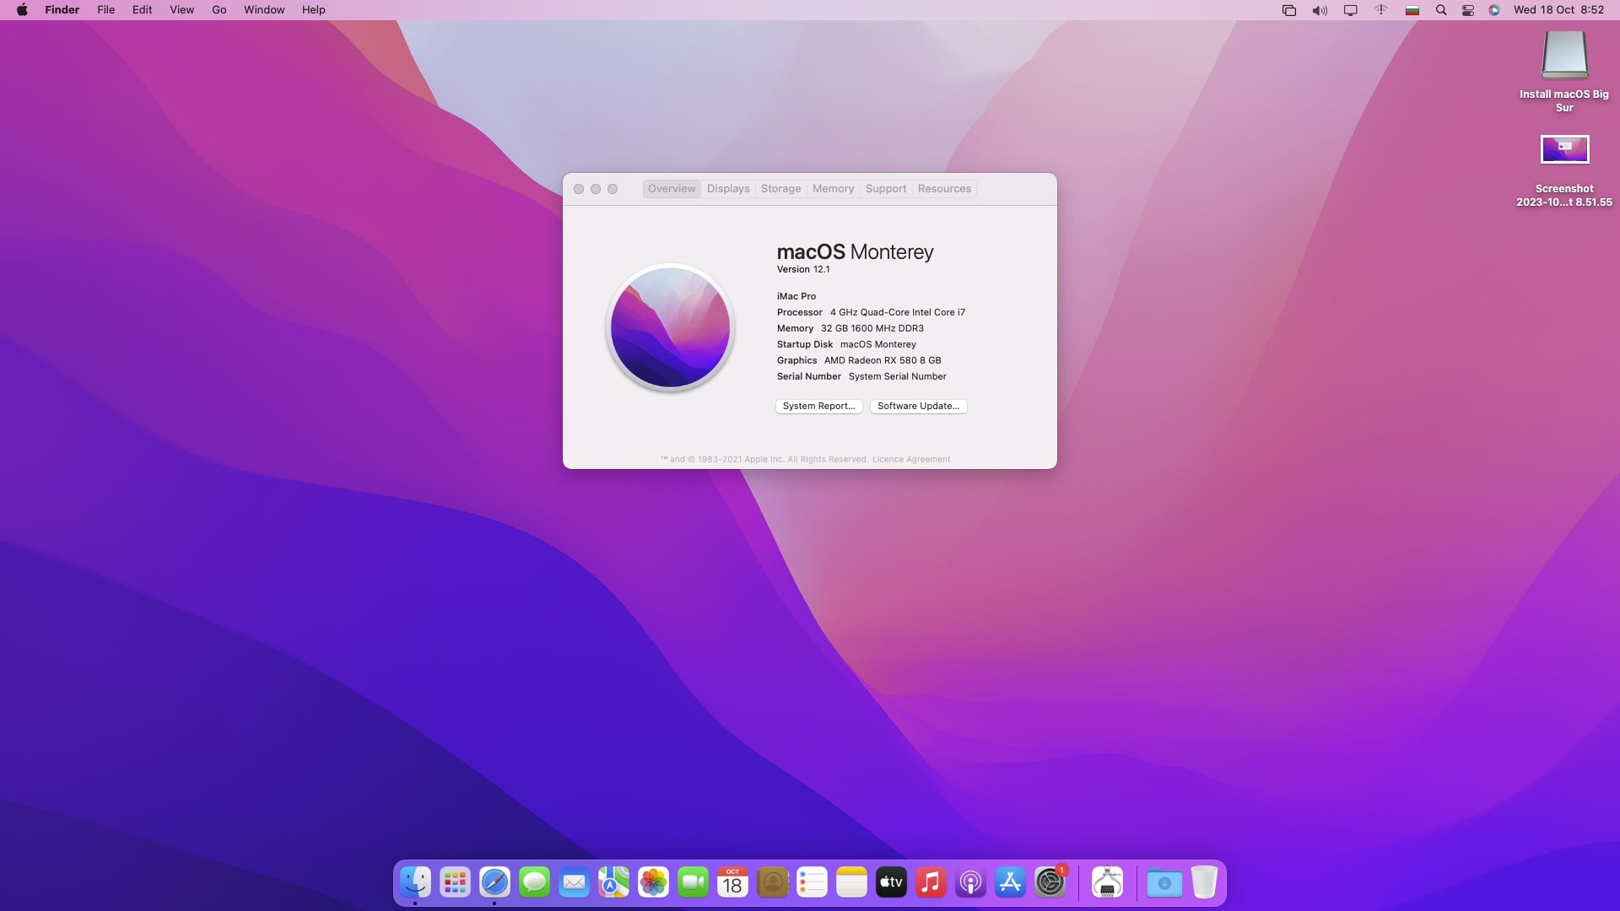This screenshot has height=911, width=1620.
Task: Open the Bulgarian flag input source menu
Action: pyautogui.click(x=1412, y=10)
